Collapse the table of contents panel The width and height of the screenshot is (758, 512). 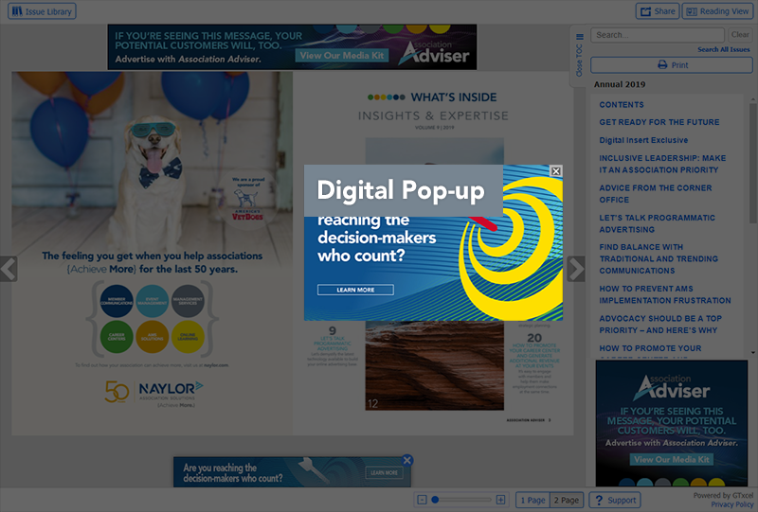point(580,57)
